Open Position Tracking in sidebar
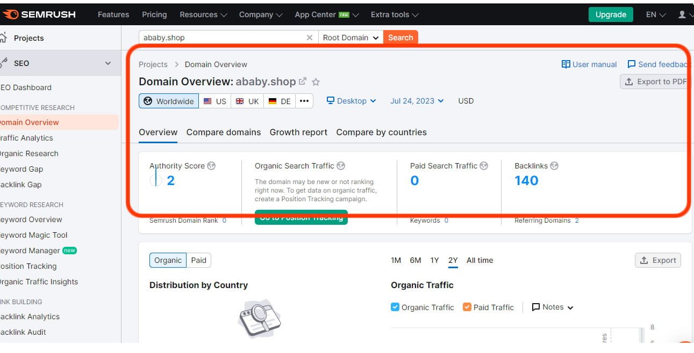Image resolution: width=694 pixels, height=353 pixels. coord(27,266)
